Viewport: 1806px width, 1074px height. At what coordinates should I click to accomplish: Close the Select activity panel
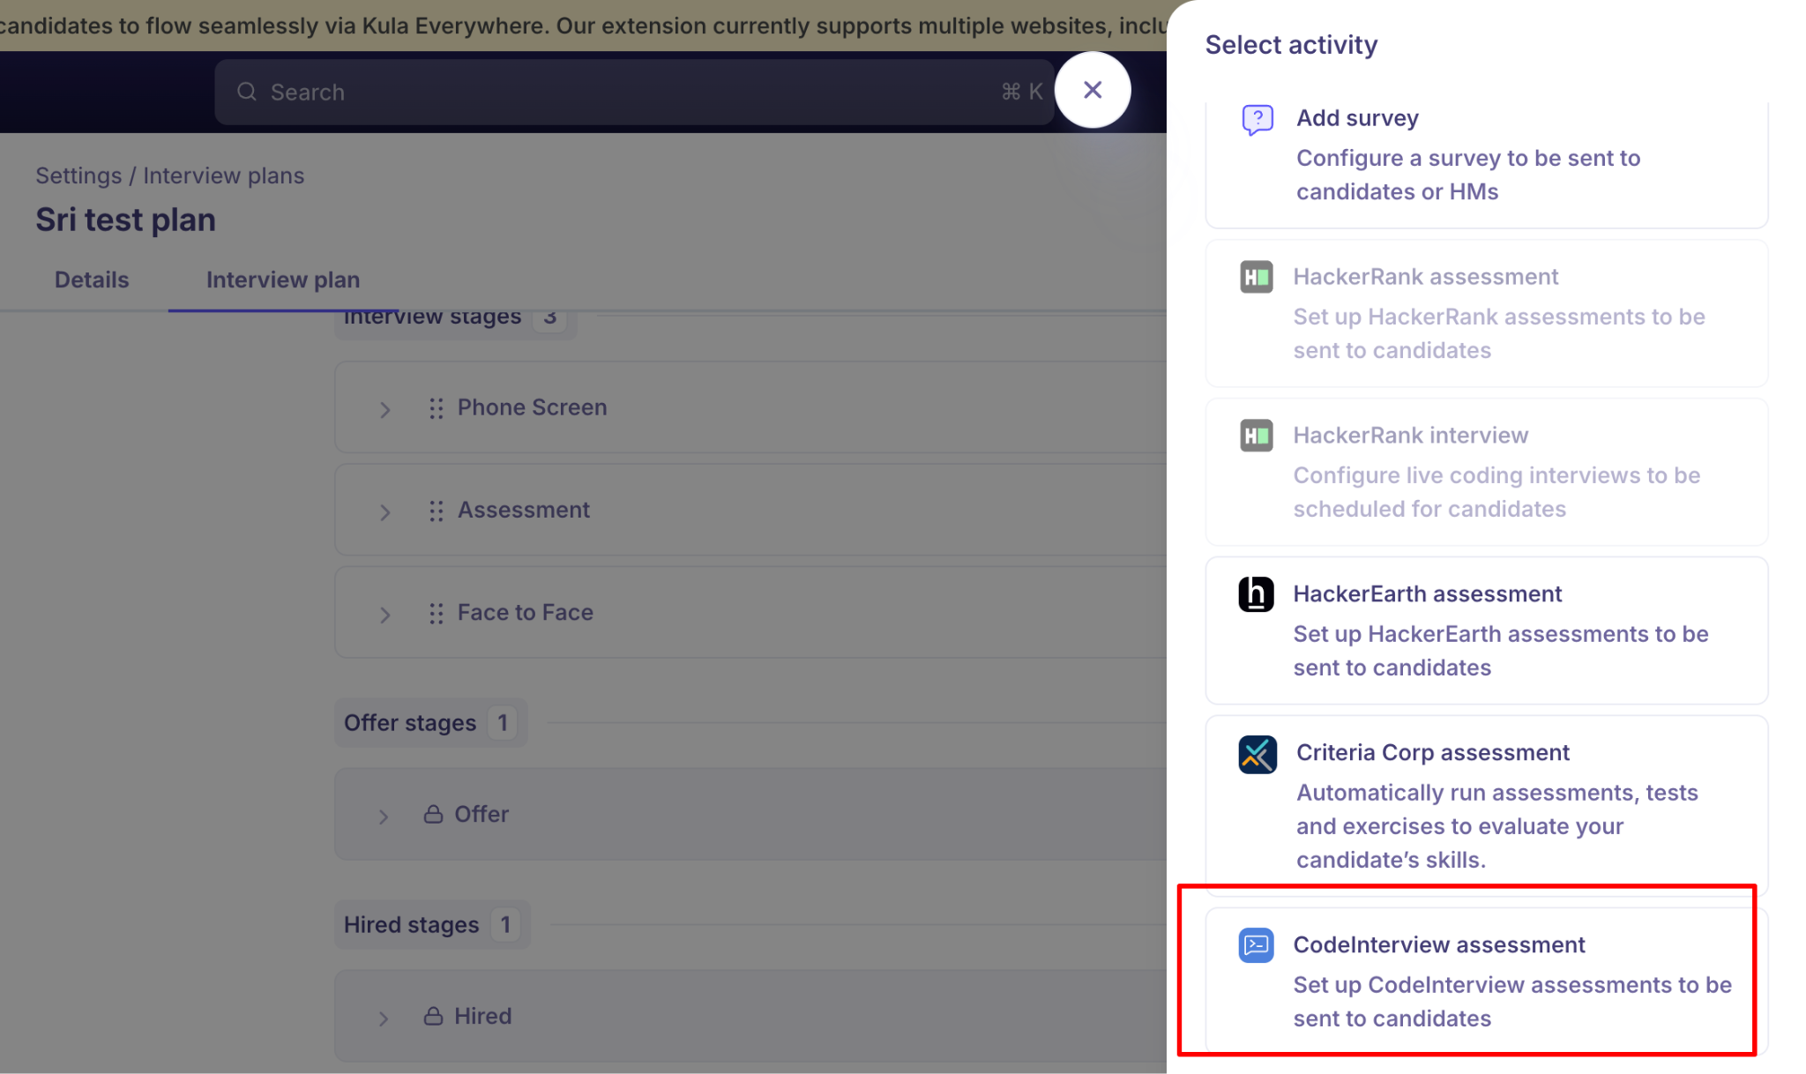point(1093,90)
